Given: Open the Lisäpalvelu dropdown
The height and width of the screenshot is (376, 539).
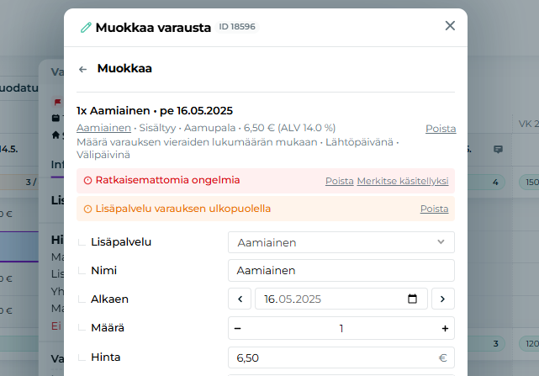Looking at the screenshot, I should click(341, 242).
